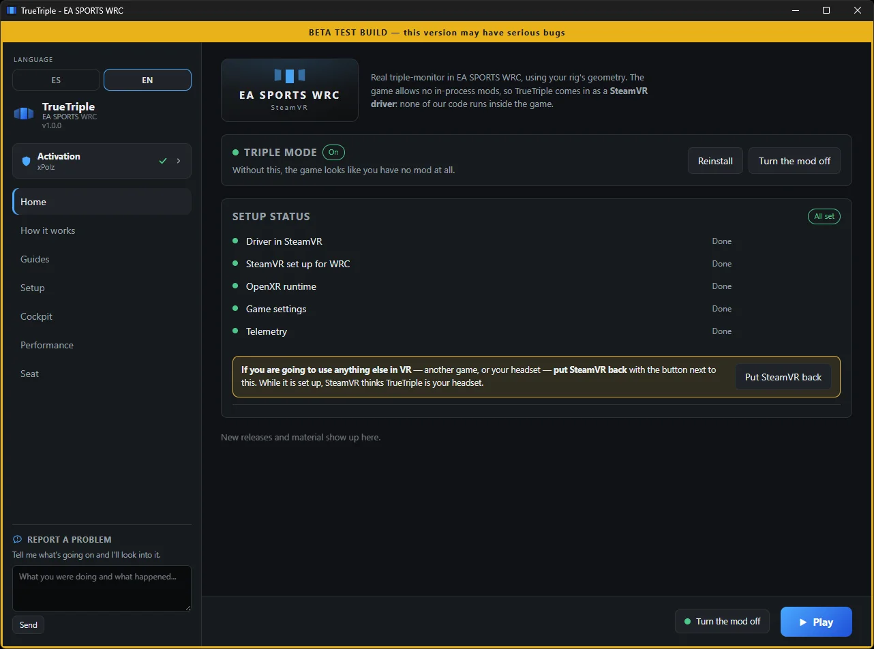Open the How it works page
Viewport: 874px width, 649px height.
click(102, 230)
